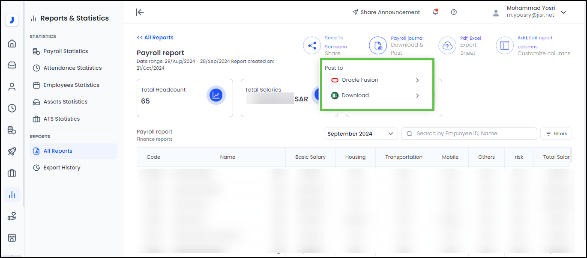Open the Mohammad Yosri account dropdown

click(x=563, y=12)
